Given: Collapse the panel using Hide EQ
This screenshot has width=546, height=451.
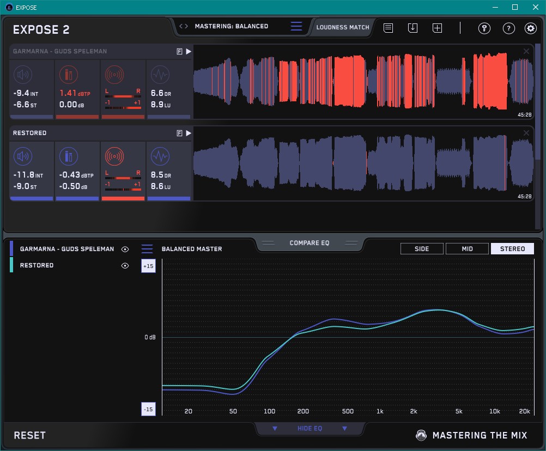Looking at the screenshot, I should click(310, 429).
